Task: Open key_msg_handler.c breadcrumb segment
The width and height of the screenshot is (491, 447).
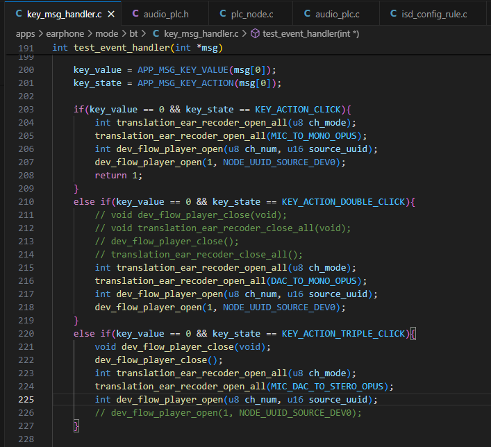Action: coord(201,34)
